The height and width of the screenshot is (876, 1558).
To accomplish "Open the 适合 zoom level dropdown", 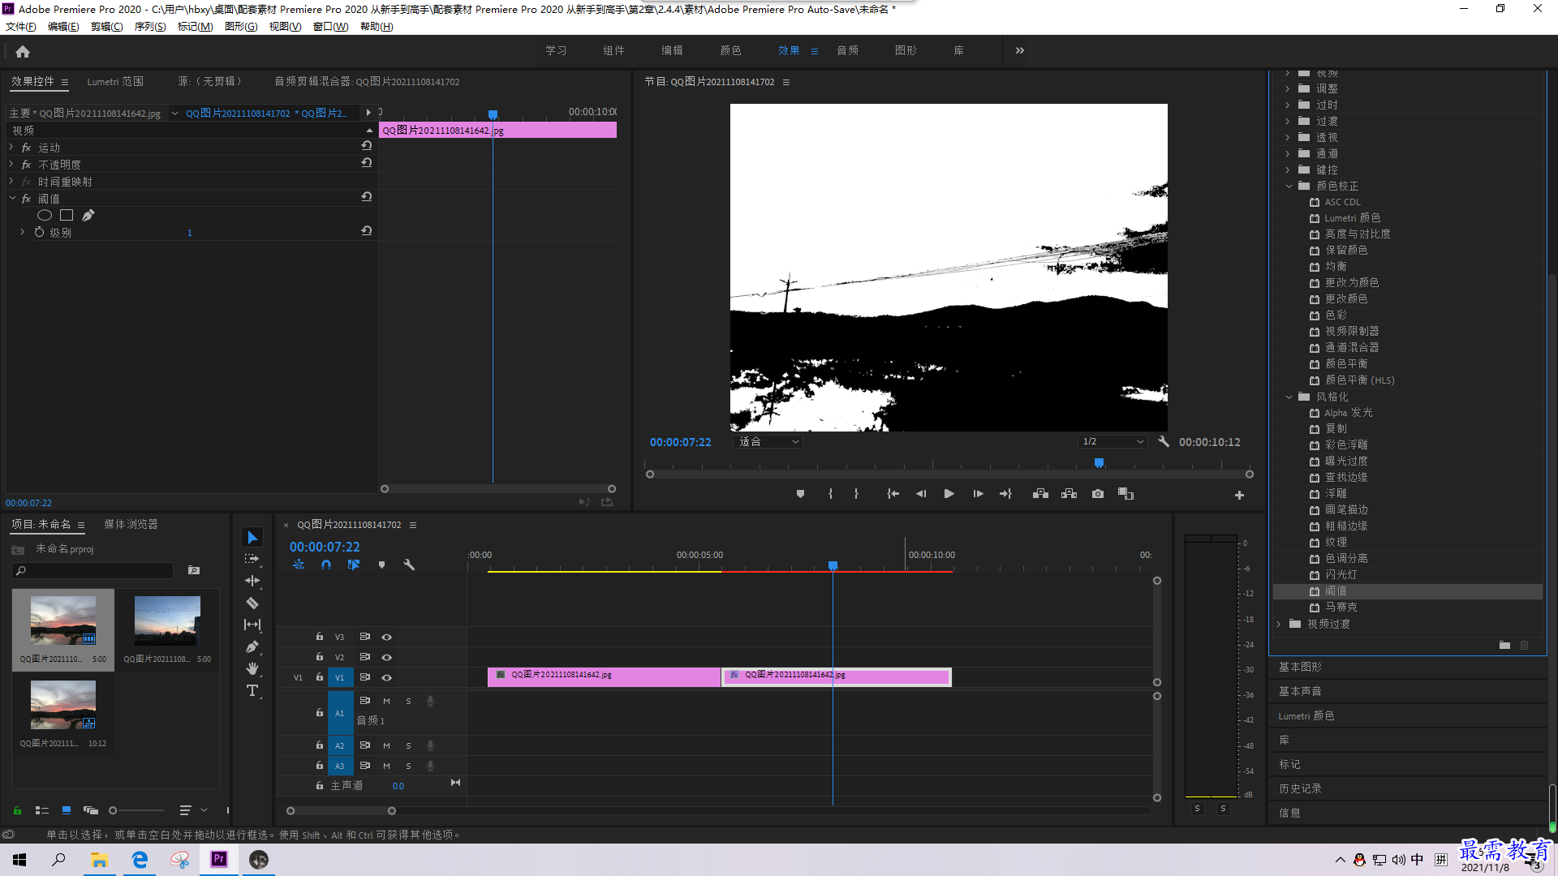I will 768,442.
